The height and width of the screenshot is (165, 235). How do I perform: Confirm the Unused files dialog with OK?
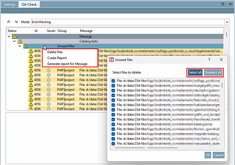[208, 155]
